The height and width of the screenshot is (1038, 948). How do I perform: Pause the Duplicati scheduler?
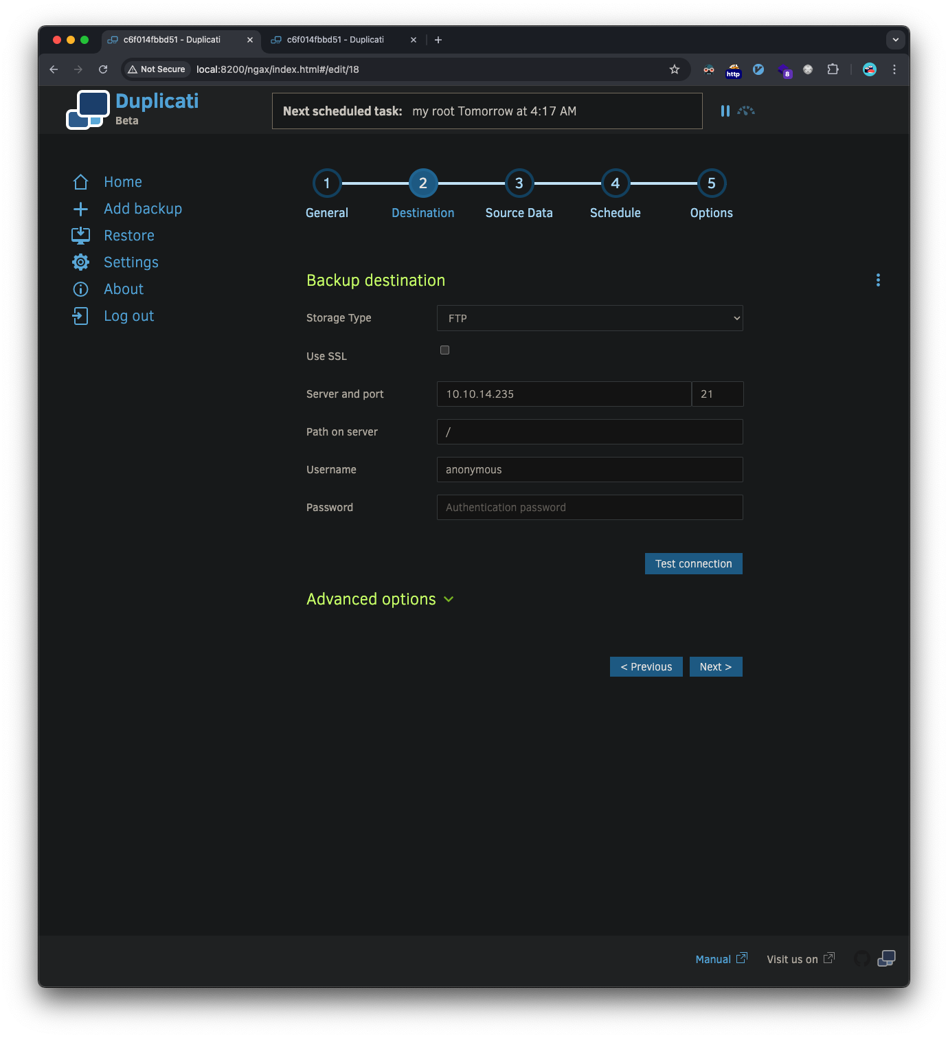(725, 111)
